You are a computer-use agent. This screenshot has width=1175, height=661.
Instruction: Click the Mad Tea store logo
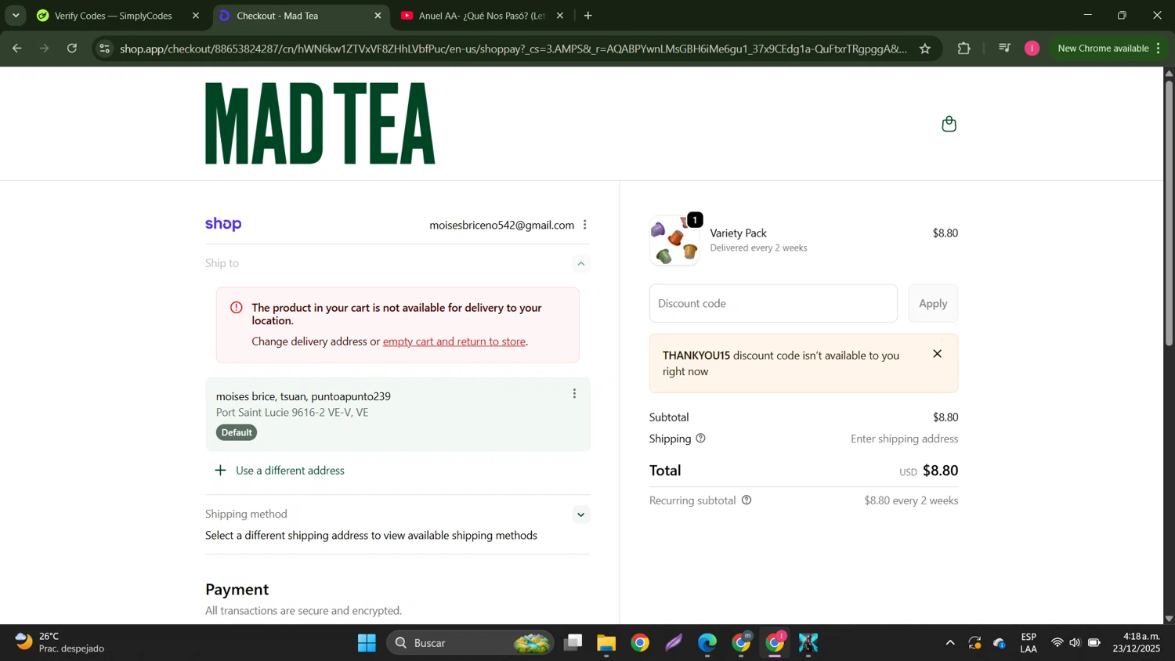(x=320, y=123)
